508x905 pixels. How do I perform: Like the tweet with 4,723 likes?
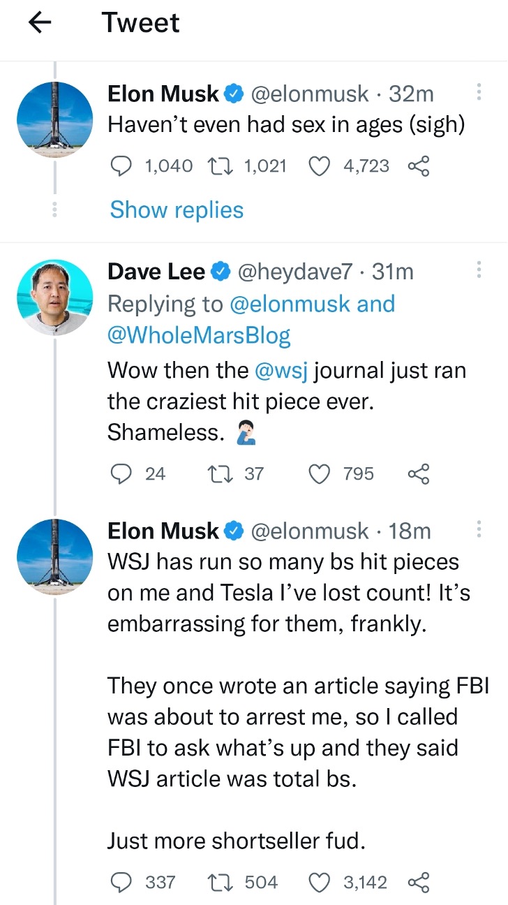tap(319, 165)
